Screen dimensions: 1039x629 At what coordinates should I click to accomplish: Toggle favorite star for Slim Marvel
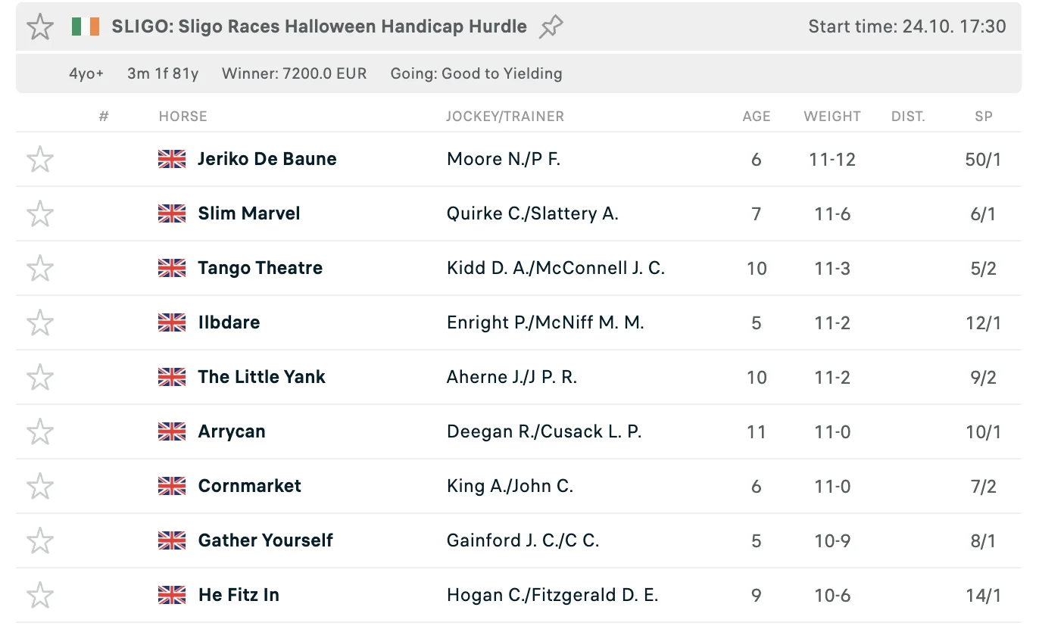click(x=40, y=214)
